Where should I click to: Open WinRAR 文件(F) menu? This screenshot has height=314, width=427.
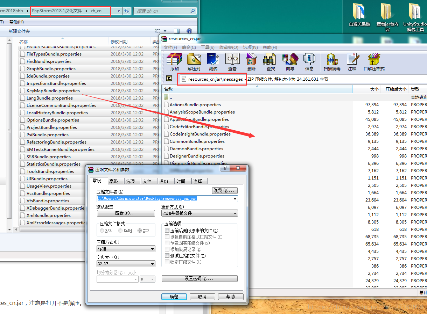point(170,47)
